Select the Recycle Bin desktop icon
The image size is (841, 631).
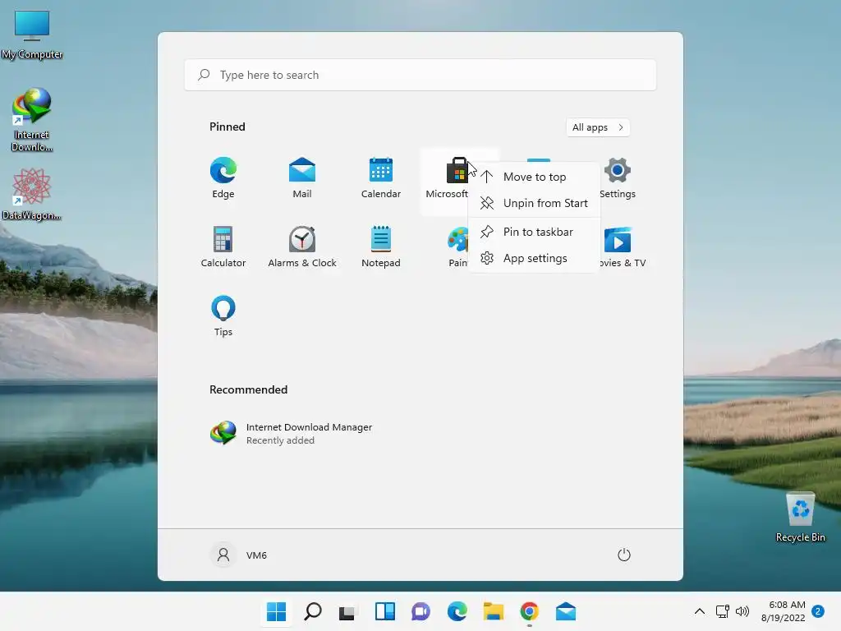[800, 517]
